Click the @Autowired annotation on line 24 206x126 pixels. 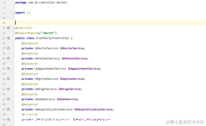[29, 43]
